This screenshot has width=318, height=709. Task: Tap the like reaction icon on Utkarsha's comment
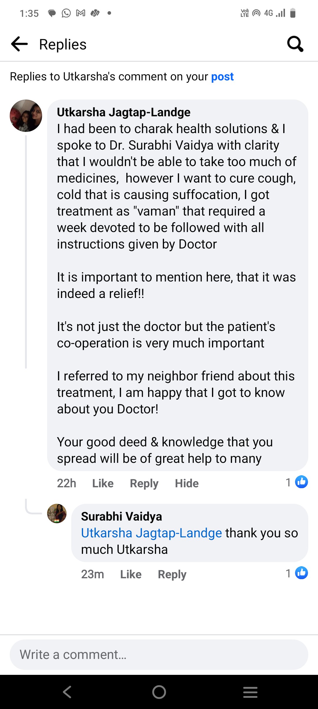302,482
